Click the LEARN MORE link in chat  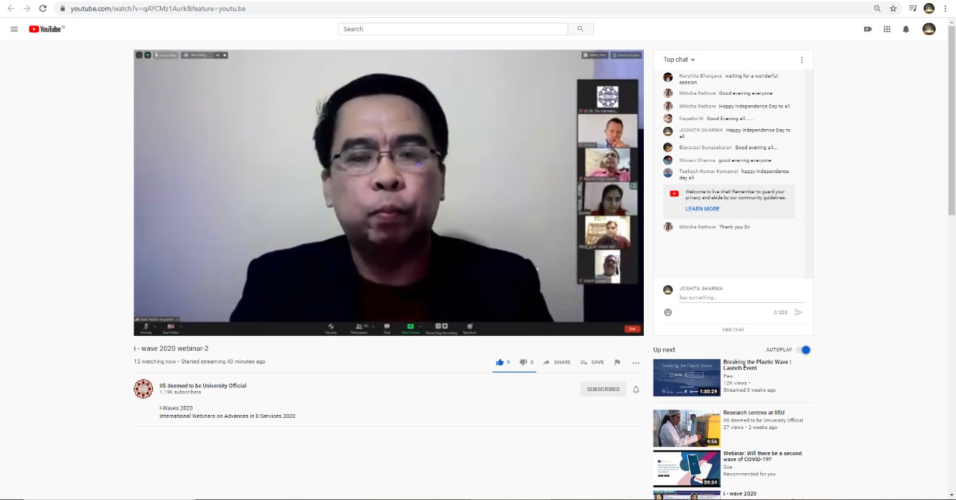pos(702,209)
